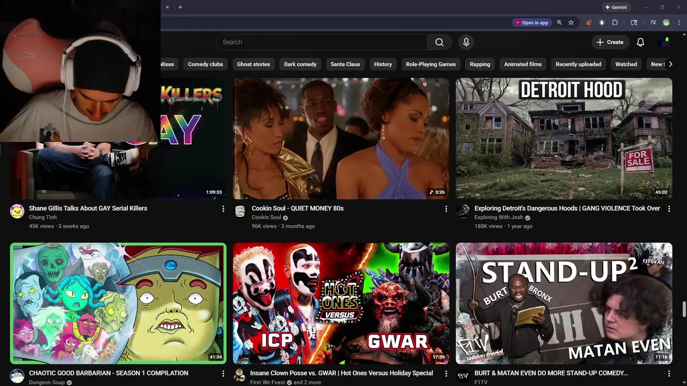Screen dimensions: 687x386
Task: Open the YouTube account avatar menu
Action: pyautogui.click(x=664, y=42)
